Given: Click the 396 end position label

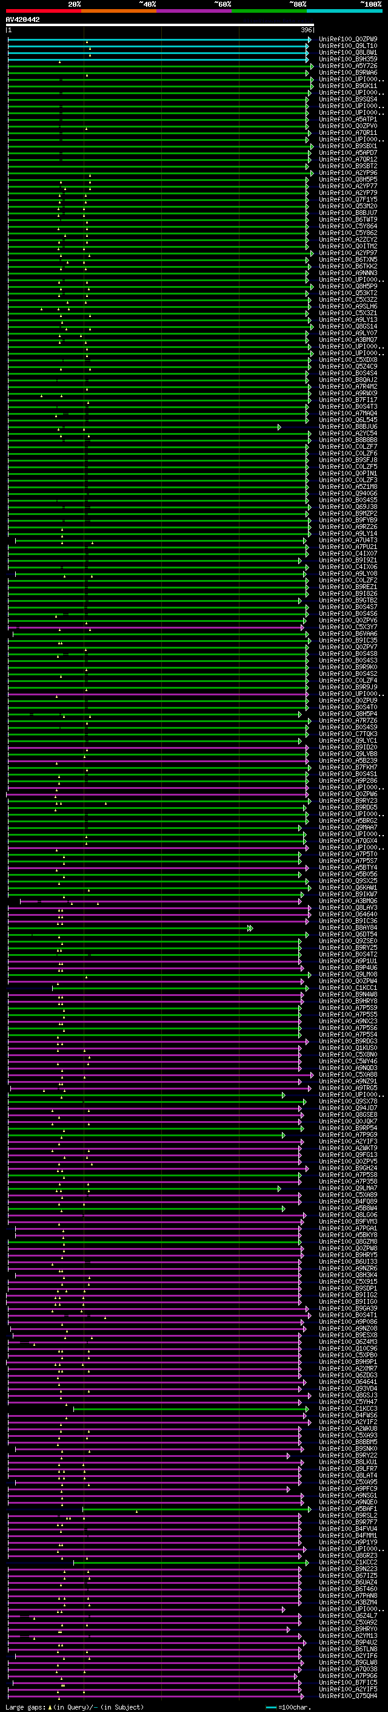Looking at the screenshot, I should pos(306,30).
